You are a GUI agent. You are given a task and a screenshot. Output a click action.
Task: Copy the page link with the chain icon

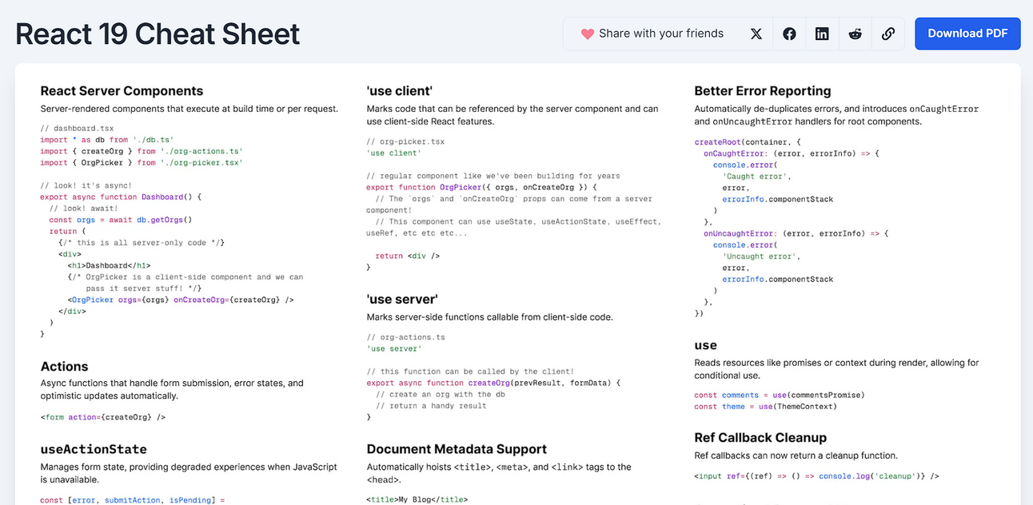tap(887, 34)
